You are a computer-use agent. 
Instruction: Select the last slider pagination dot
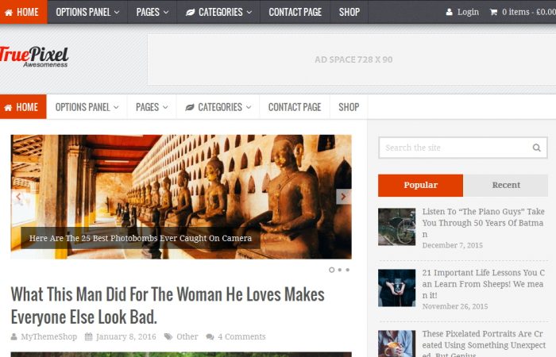[348, 270]
